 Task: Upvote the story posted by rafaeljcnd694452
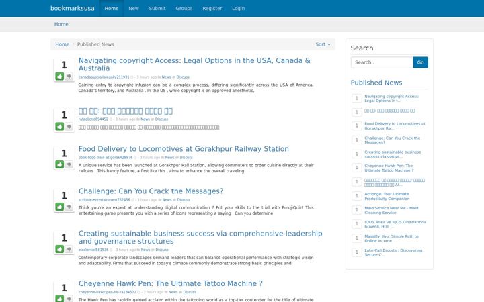(x=60, y=126)
